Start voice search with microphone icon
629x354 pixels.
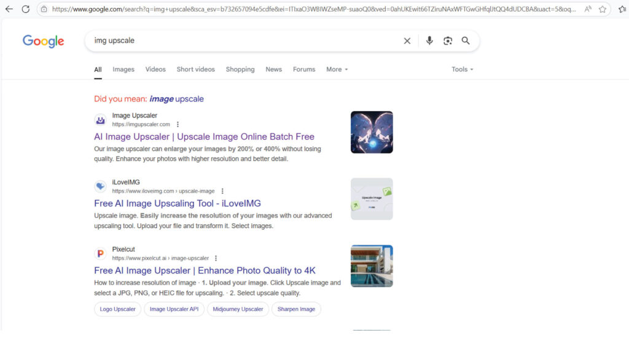coord(429,41)
